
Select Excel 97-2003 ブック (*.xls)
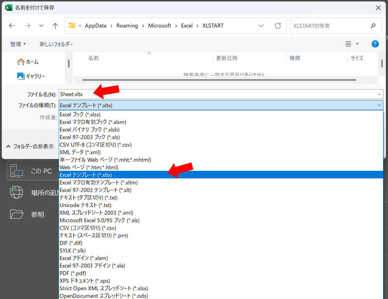[x=221, y=137]
